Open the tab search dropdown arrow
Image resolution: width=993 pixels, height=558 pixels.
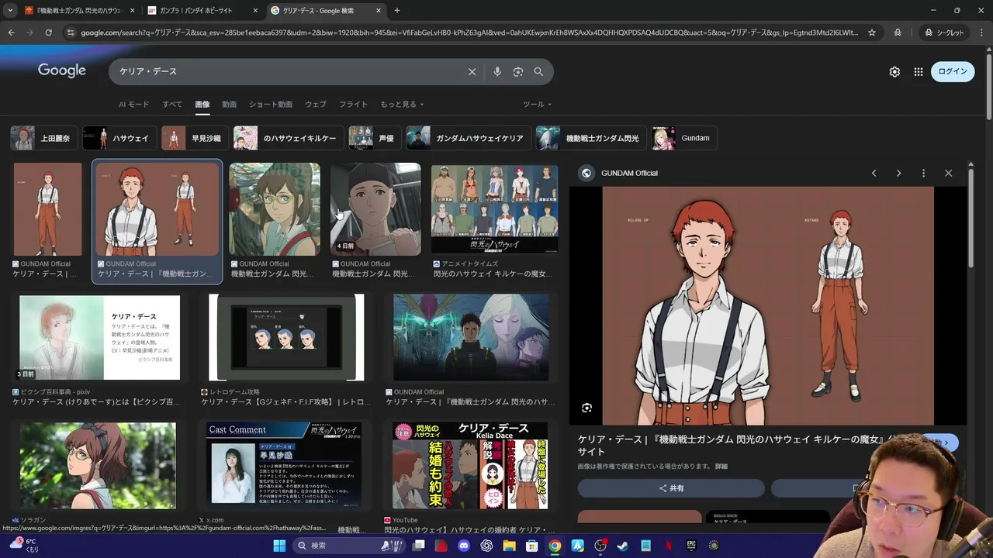click(10, 10)
